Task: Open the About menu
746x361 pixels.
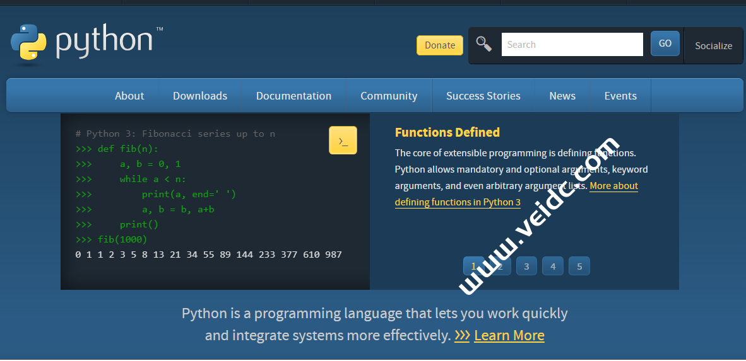Action: 129,96
